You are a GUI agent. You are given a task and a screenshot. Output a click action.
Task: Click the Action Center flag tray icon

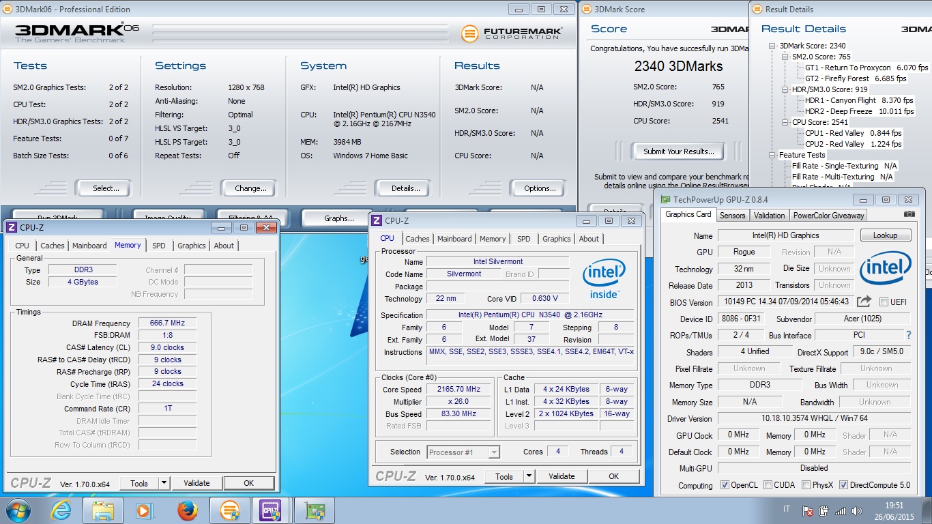pyautogui.click(x=808, y=510)
